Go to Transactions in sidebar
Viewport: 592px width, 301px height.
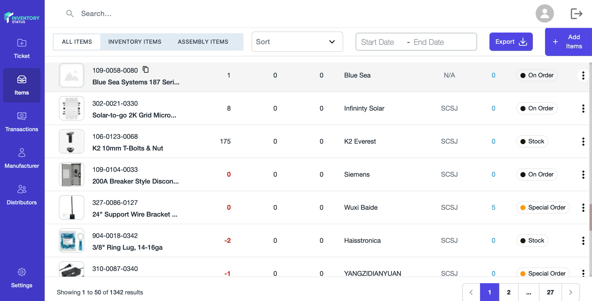click(22, 122)
